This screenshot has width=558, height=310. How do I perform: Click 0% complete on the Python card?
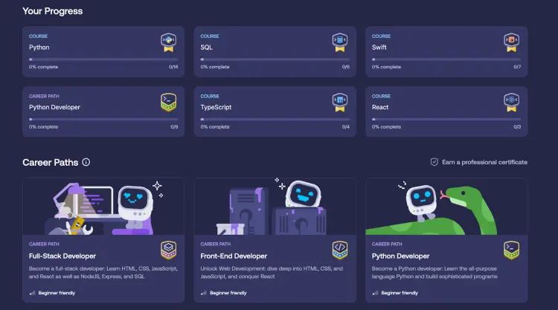click(x=43, y=67)
